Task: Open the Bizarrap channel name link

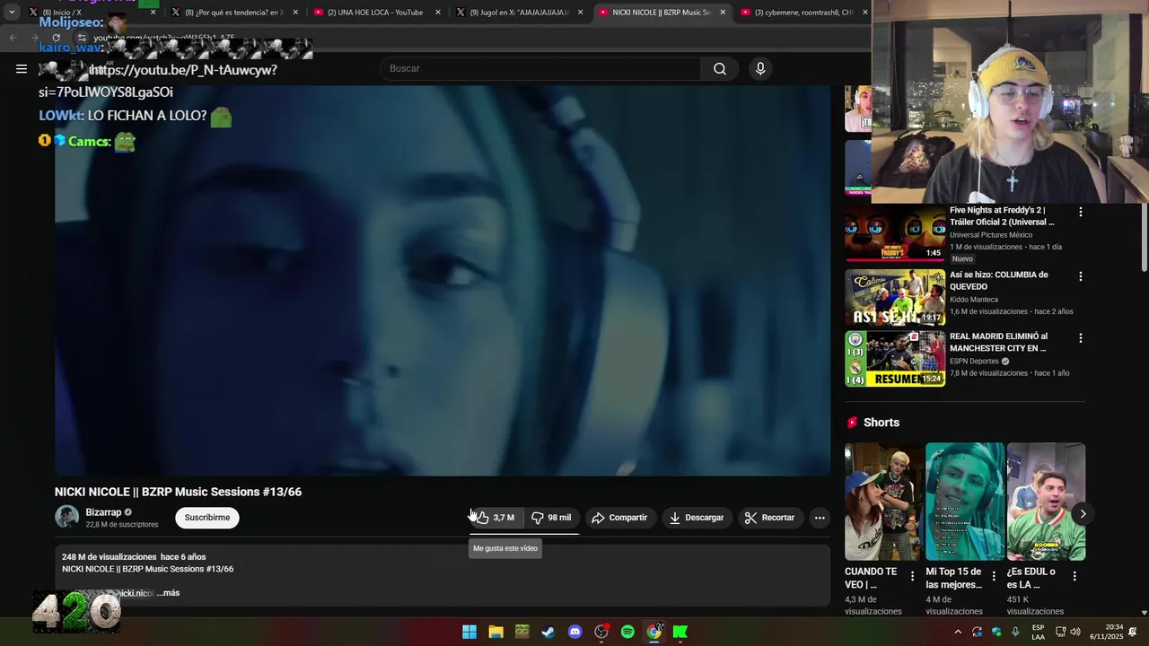Action: tap(103, 512)
